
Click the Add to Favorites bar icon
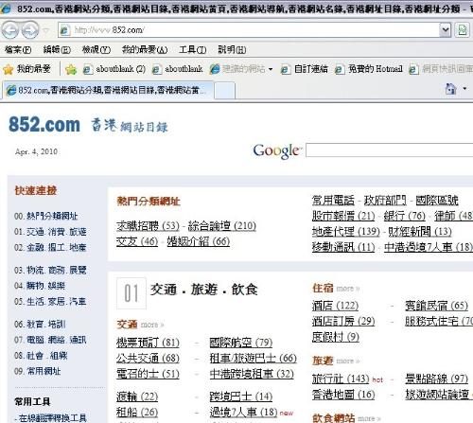[71, 69]
